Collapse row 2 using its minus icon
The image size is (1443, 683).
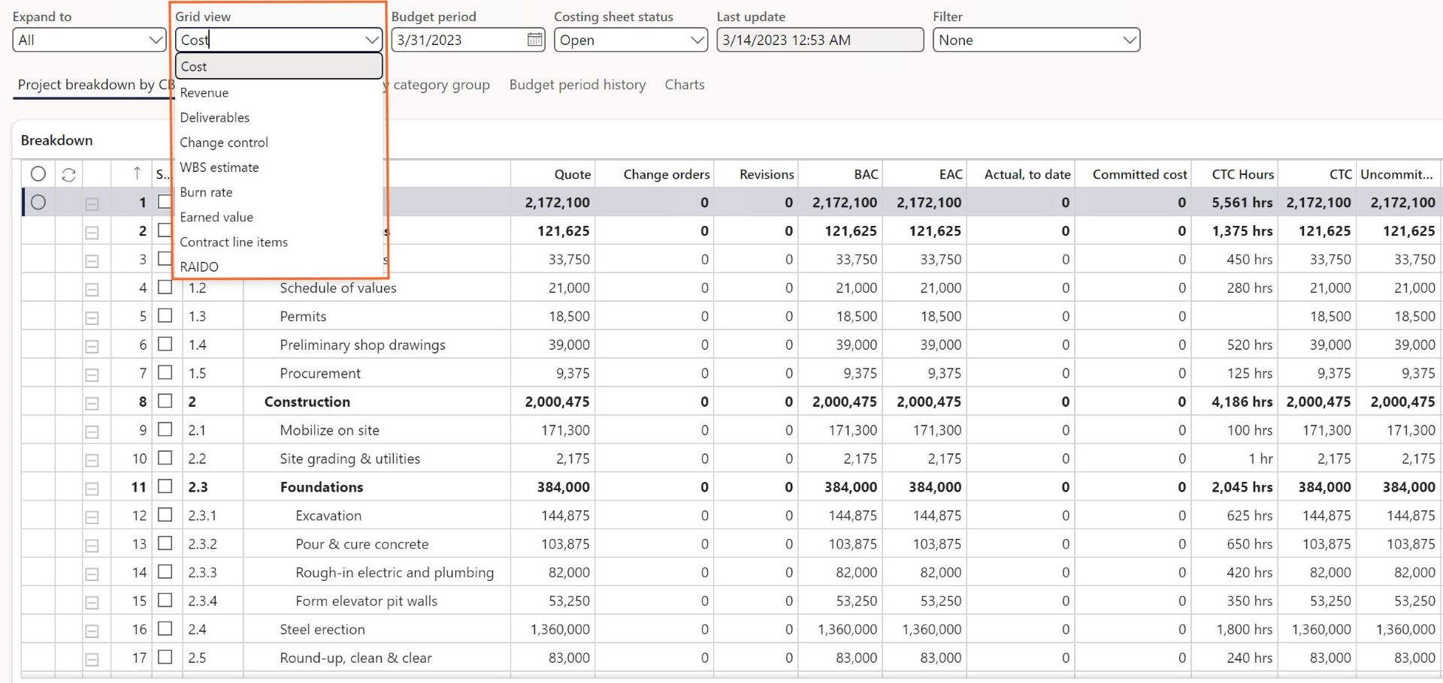point(92,232)
